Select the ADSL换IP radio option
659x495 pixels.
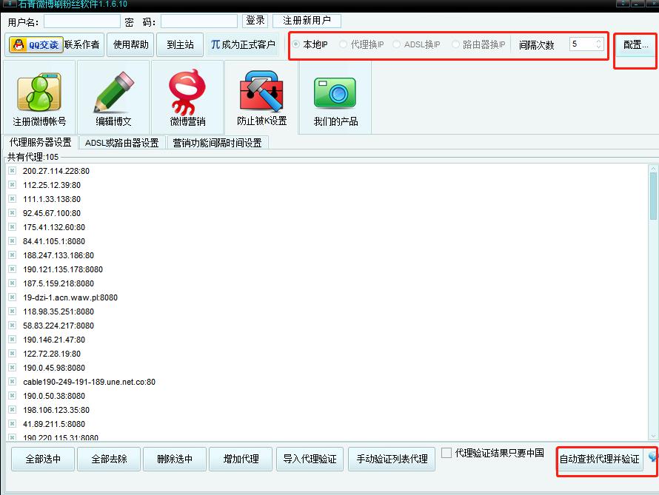(x=396, y=44)
